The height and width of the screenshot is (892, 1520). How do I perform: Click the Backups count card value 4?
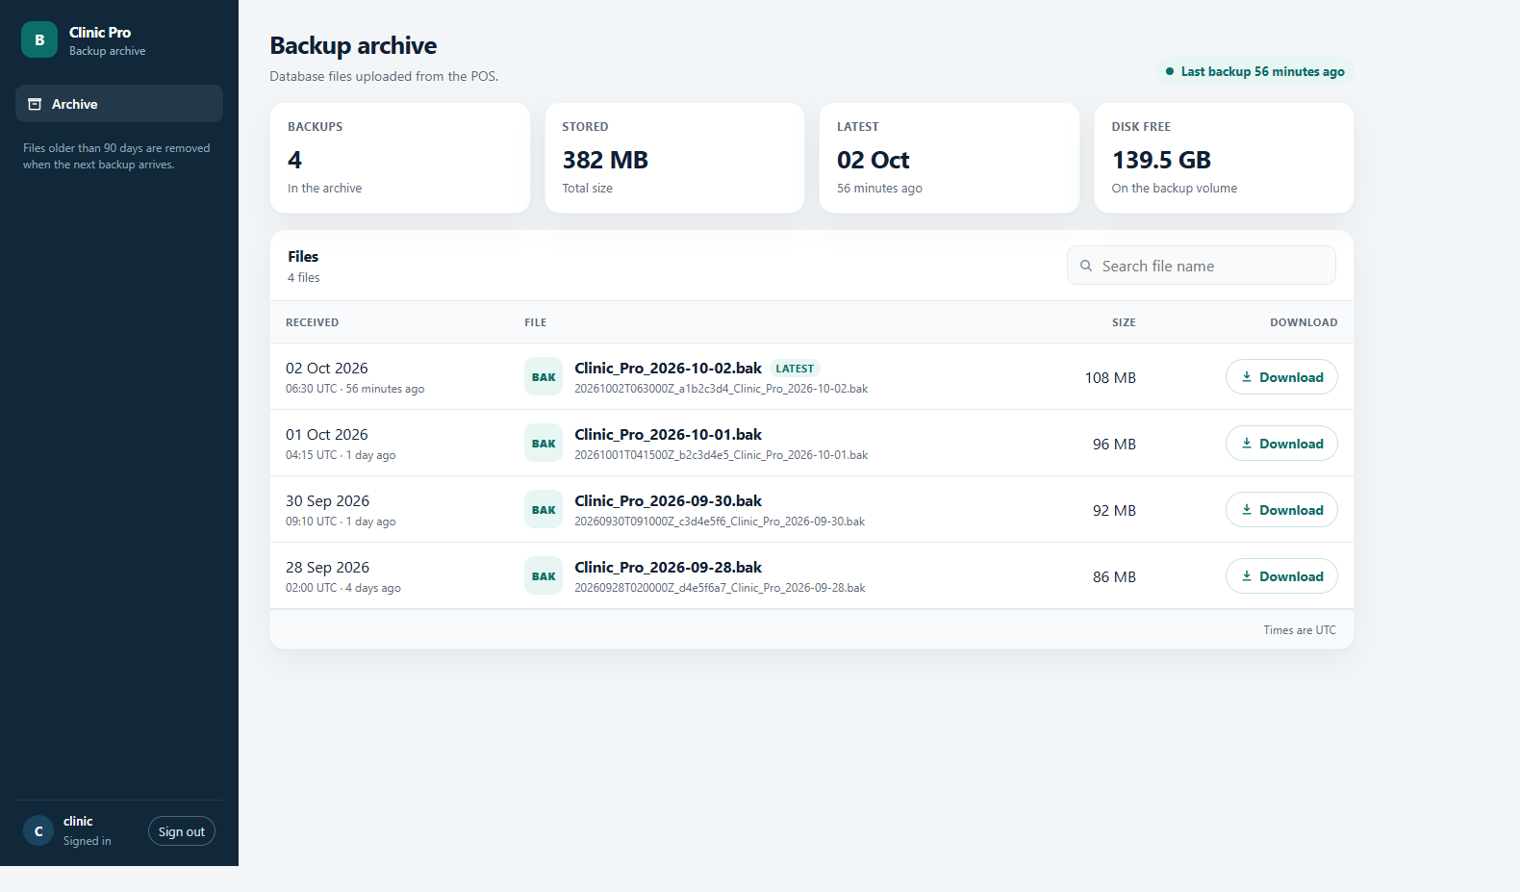click(294, 160)
